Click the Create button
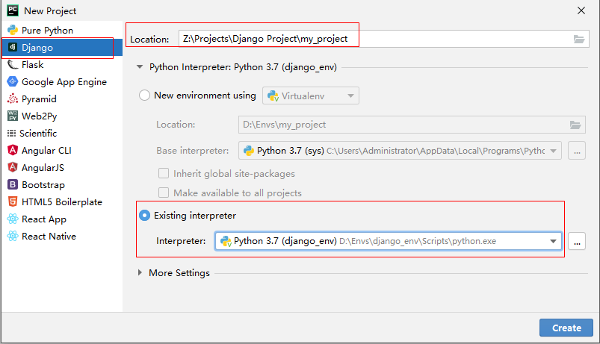600x344 pixels. pyautogui.click(x=566, y=328)
